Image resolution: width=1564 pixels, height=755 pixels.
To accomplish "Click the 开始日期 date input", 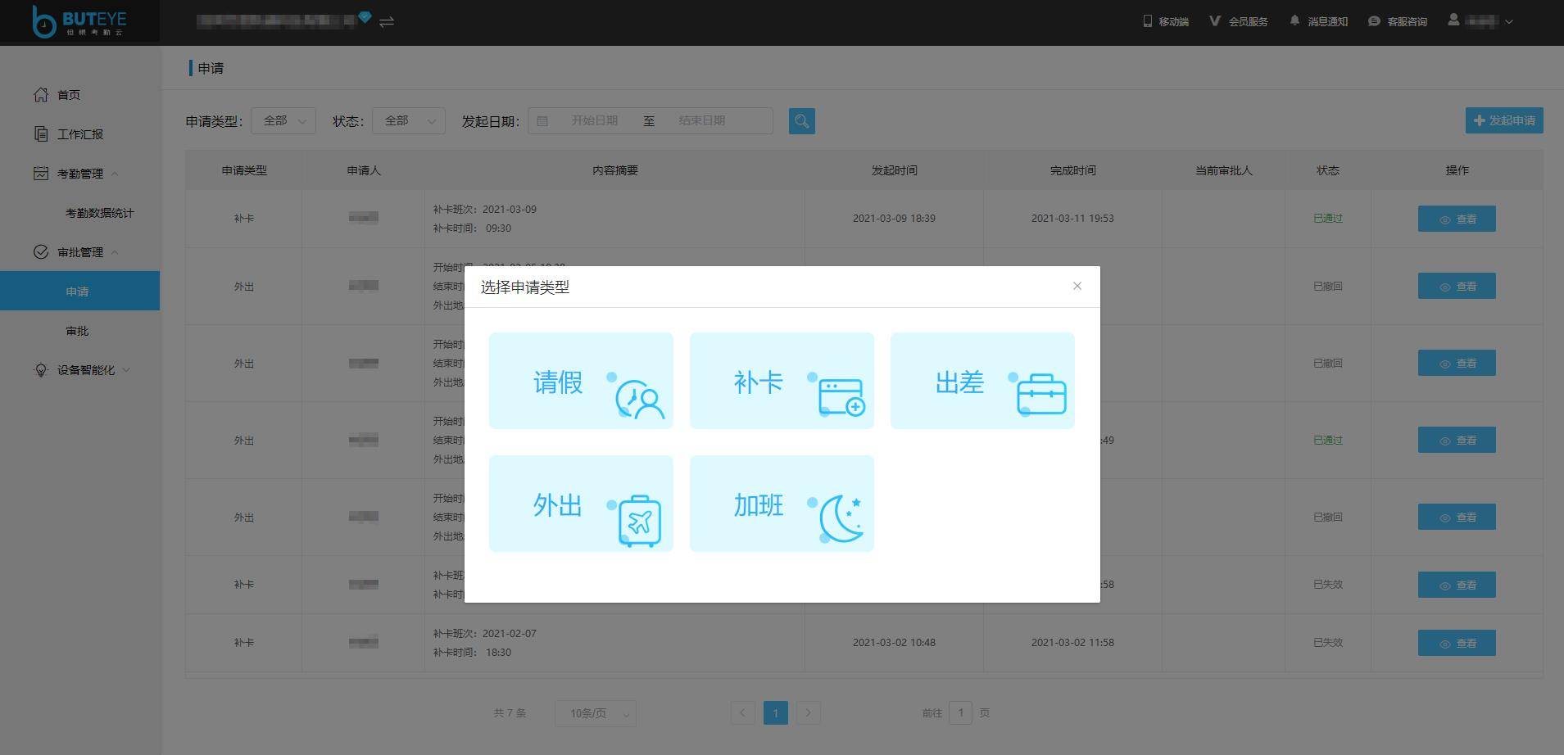I will [594, 121].
